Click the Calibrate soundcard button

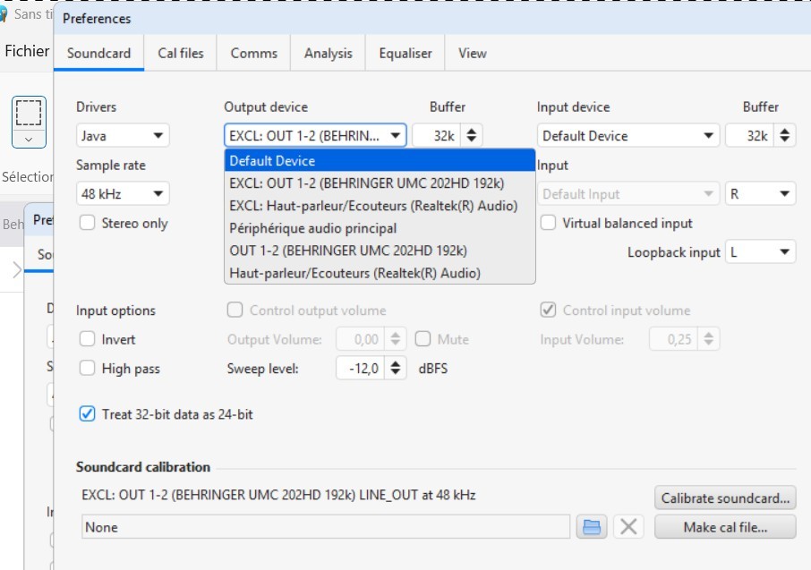(725, 498)
